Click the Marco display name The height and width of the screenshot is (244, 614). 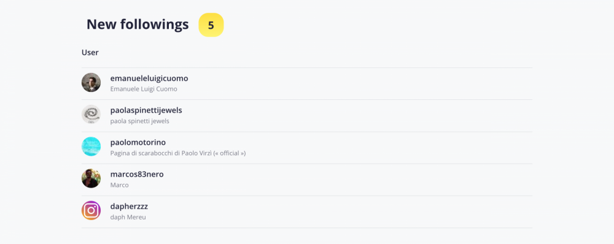coord(120,185)
